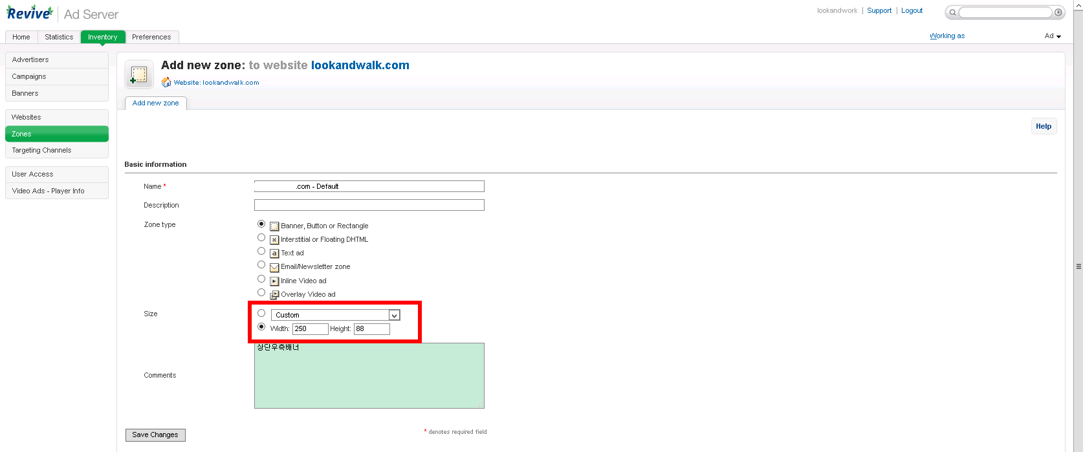Click the website icon beside Website: lookandwalk.com
The width and height of the screenshot is (1083, 452).
pos(166,82)
